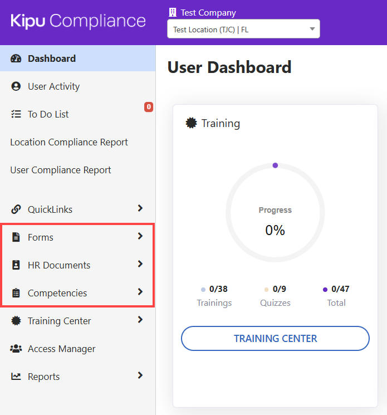This screenshot has width=387, height=415.
Task: Click the Kipu Compliance logo
Action: (78, 21)
